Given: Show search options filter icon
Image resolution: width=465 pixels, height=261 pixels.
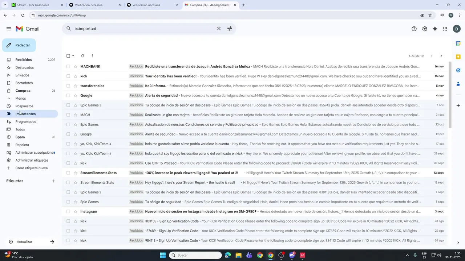Looking at the screenshot, I should [230, 28].
